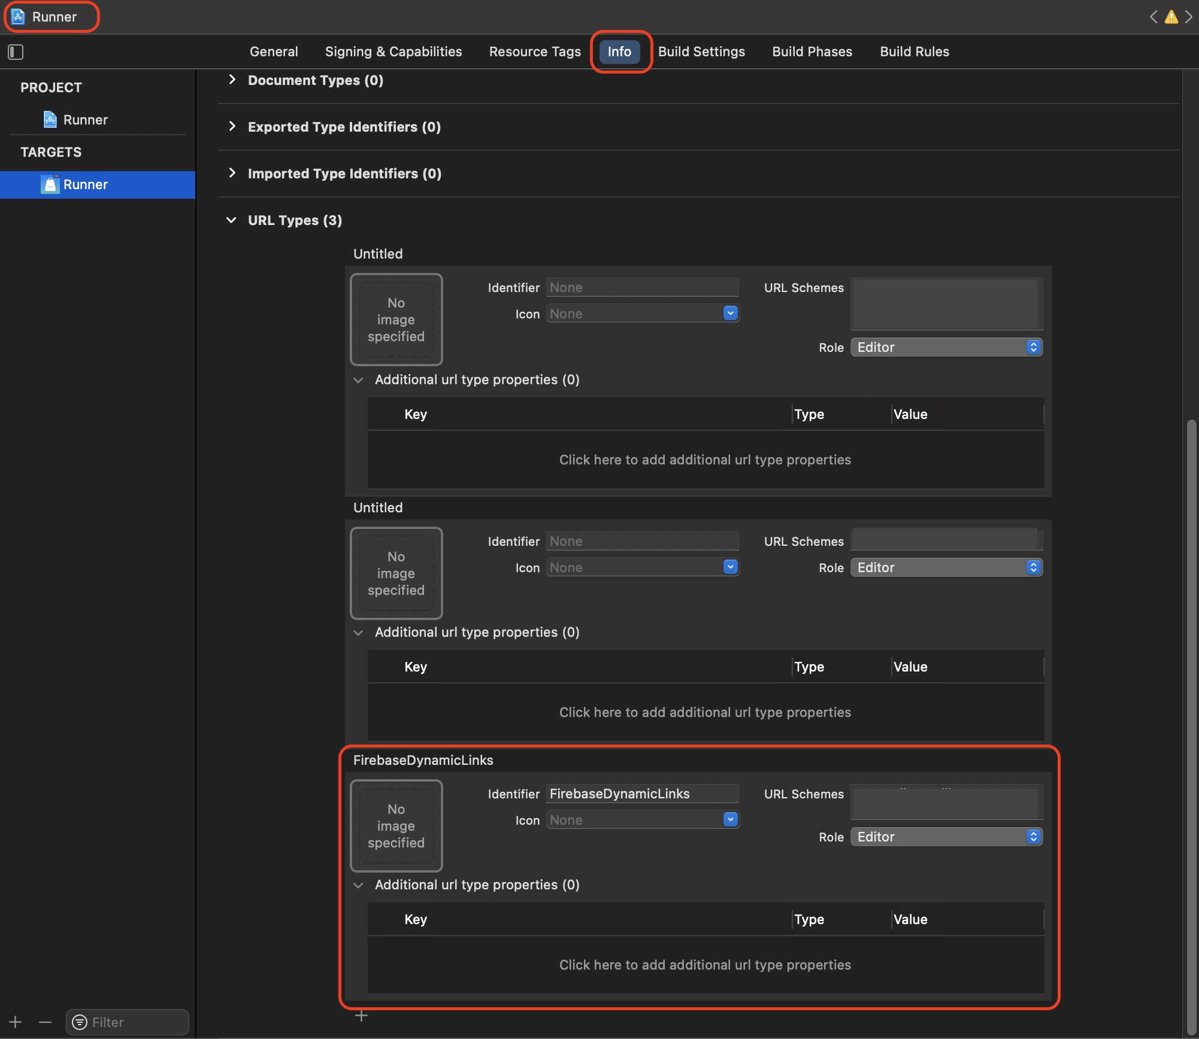The width and height of the screenshot is (1199, 1039).
Task: Click the FirebaseDynamicLinks Identifier field
Action: click(643, 794)
